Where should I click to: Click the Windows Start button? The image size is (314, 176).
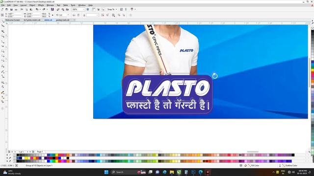coord(106,172)
